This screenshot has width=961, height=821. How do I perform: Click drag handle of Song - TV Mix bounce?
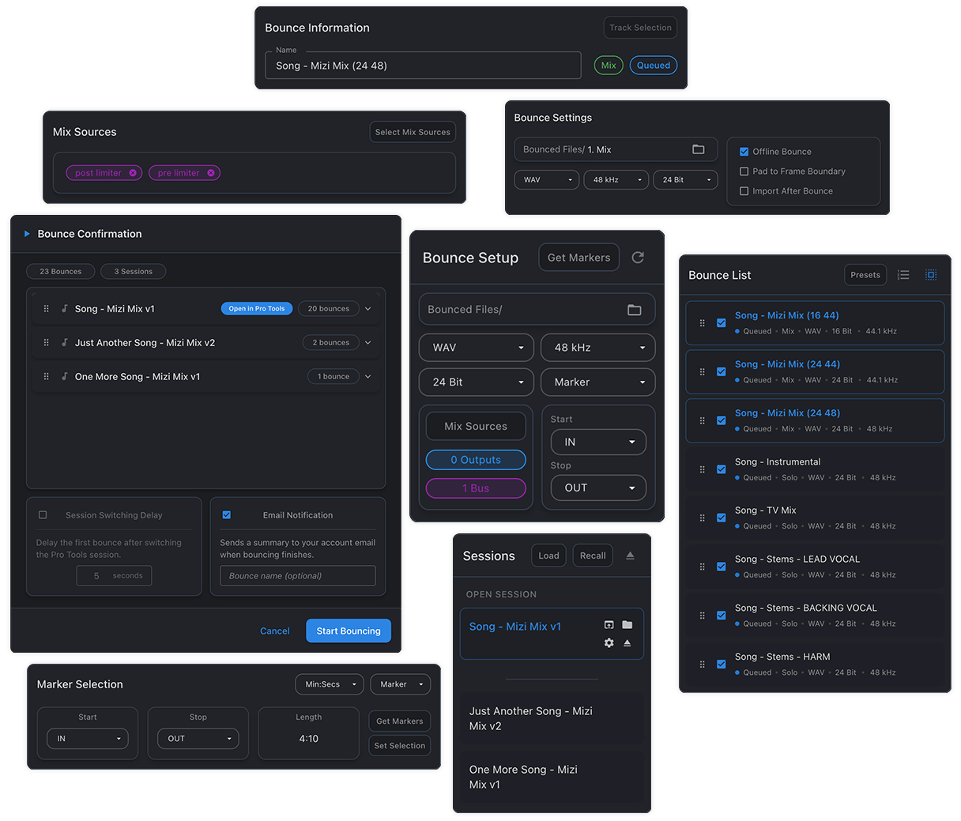pyautogui.click(x=702, y=518)
